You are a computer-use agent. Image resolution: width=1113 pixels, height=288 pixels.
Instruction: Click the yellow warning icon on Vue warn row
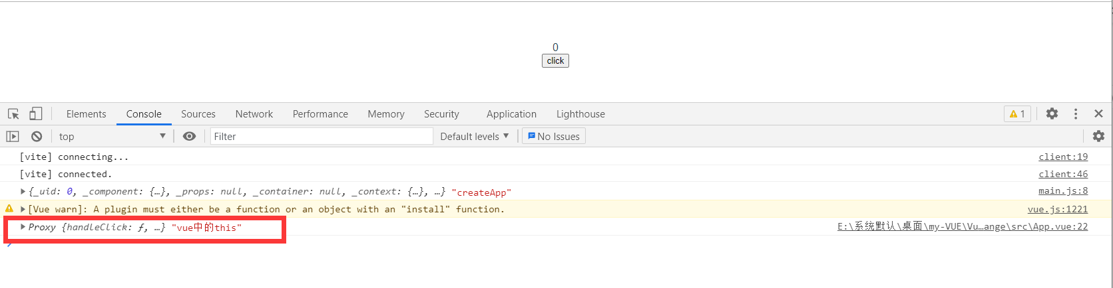[x=9, y=208]
